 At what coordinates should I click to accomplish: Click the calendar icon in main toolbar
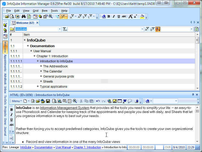(x=35, y=16)
